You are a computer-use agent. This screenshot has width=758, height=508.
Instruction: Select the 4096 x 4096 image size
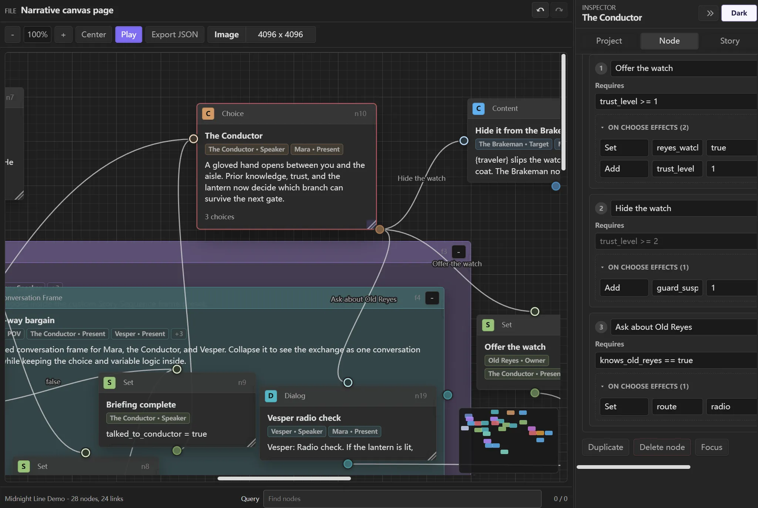click(x=280, y=34)
